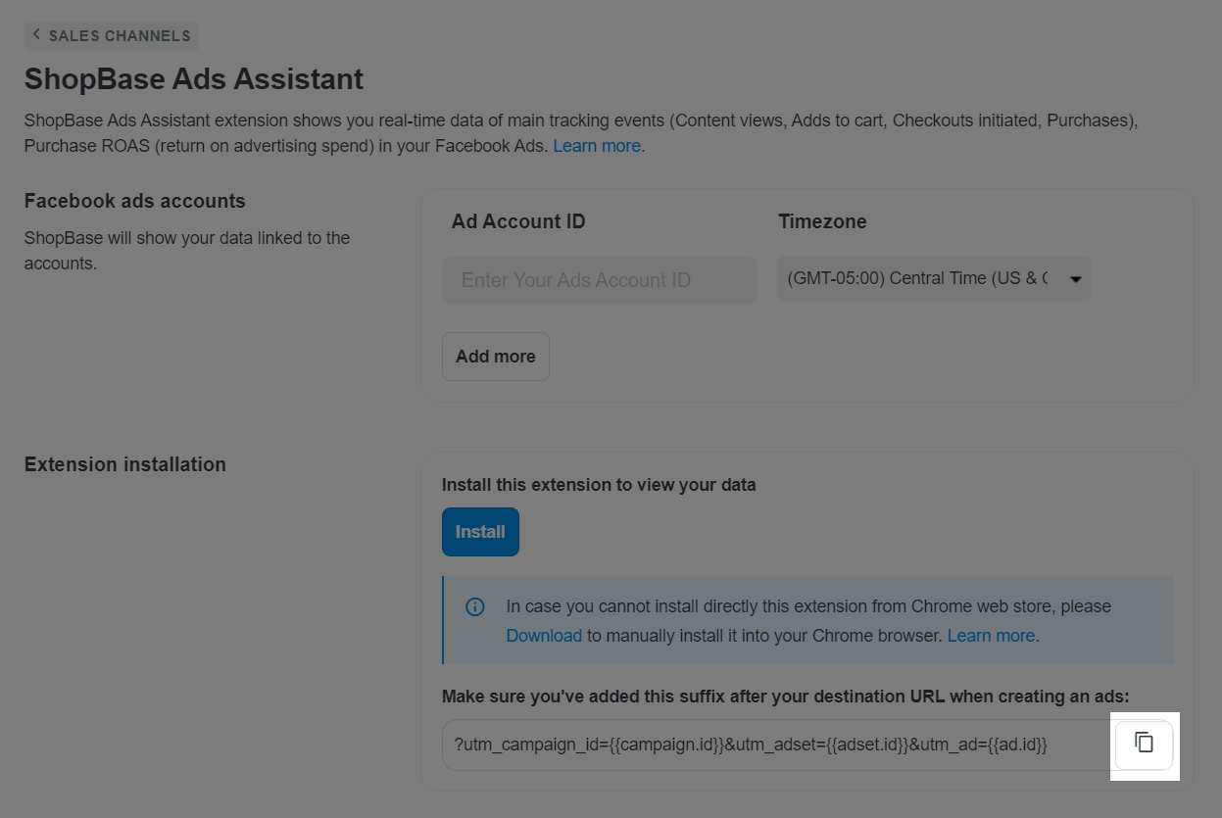Click 'Install this extension to view your data' text
The width and height of the screenshot is (1222, 818).
599,485
